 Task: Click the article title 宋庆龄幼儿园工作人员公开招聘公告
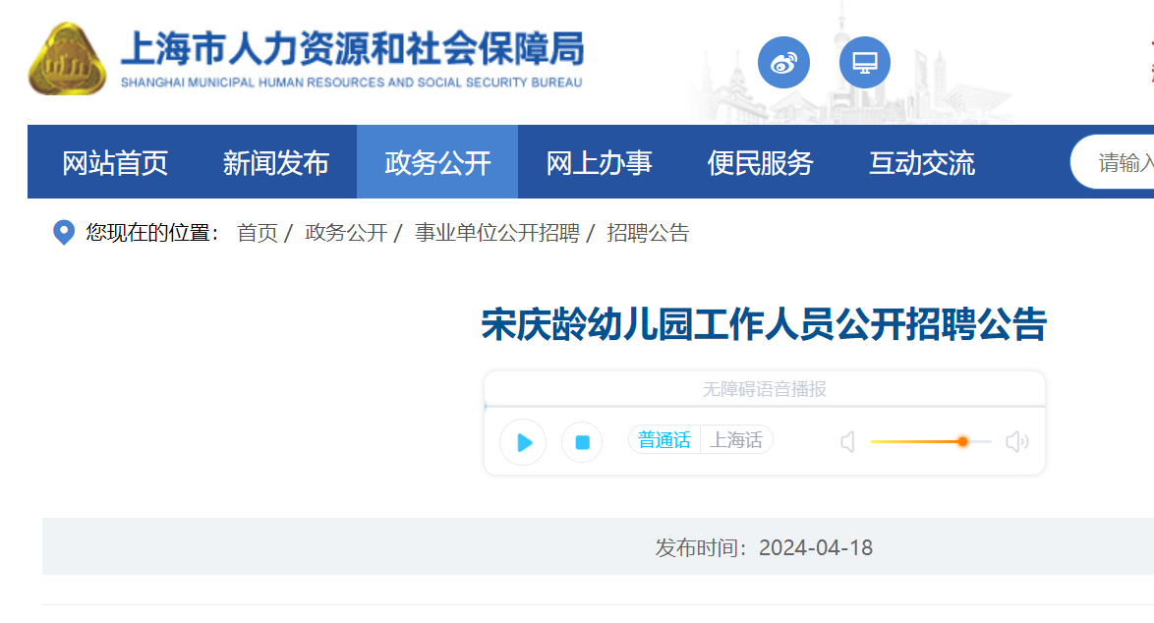[x=764, y=324]
